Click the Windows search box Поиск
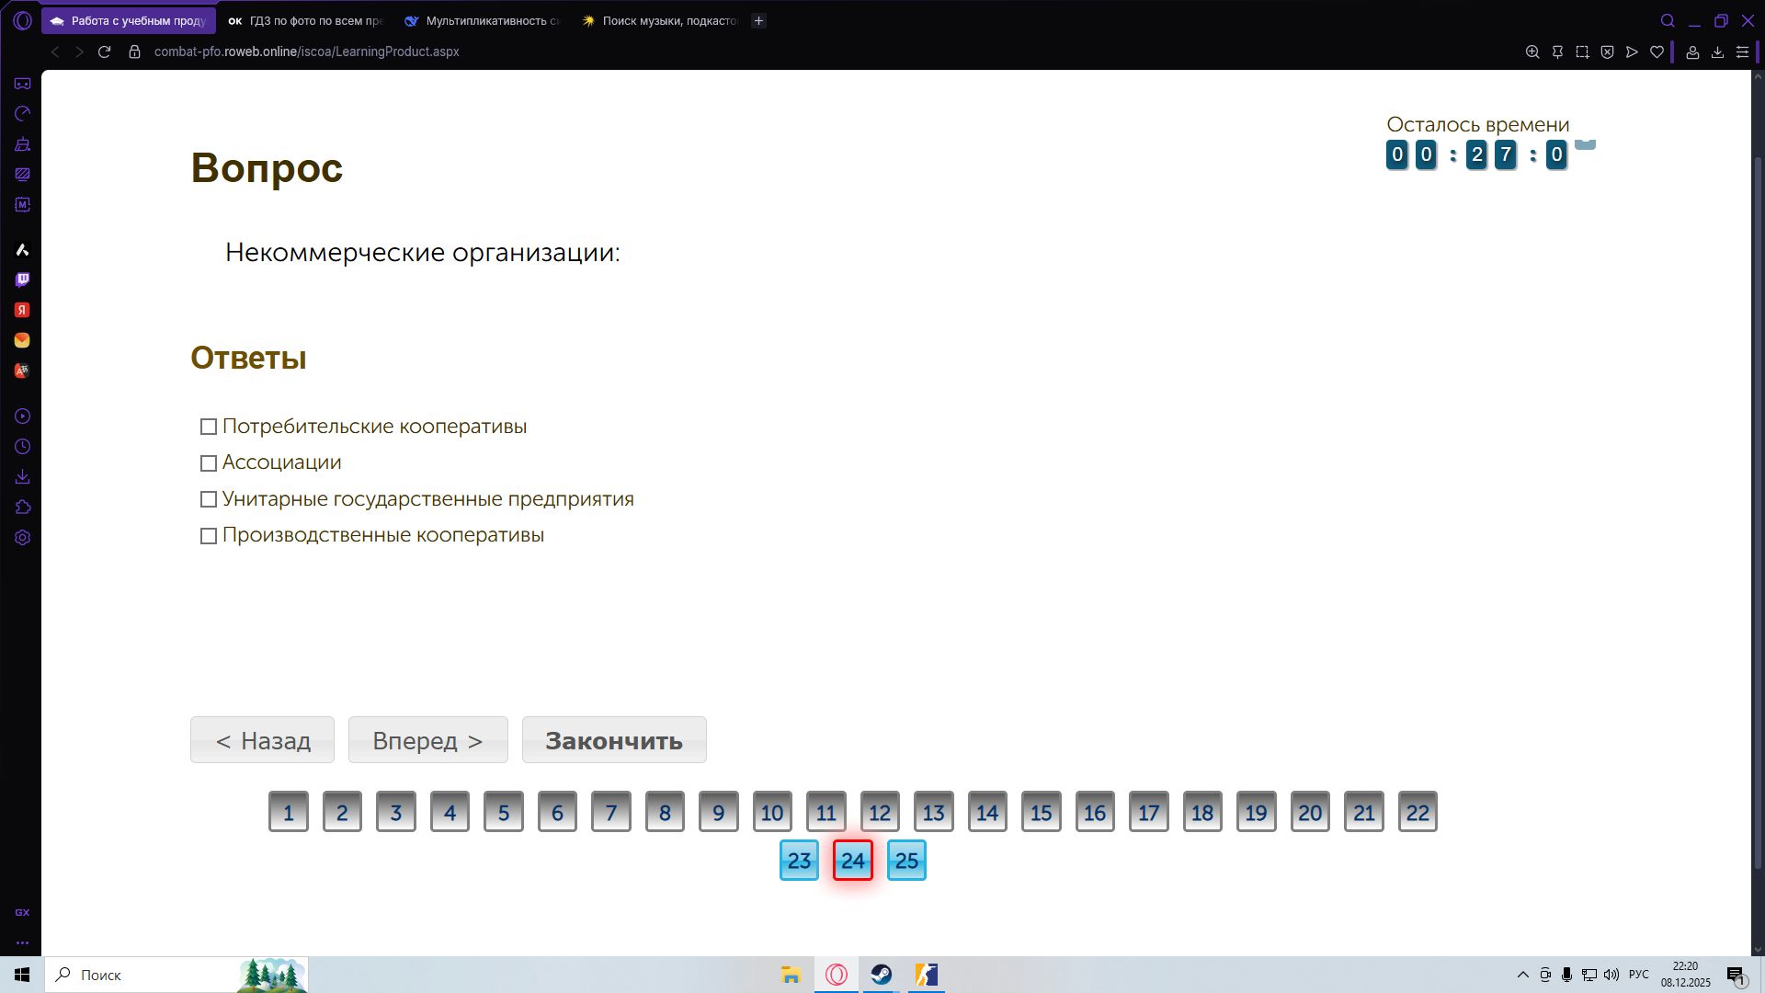Viewport: 1765px width, 993px height. (176, 975)
